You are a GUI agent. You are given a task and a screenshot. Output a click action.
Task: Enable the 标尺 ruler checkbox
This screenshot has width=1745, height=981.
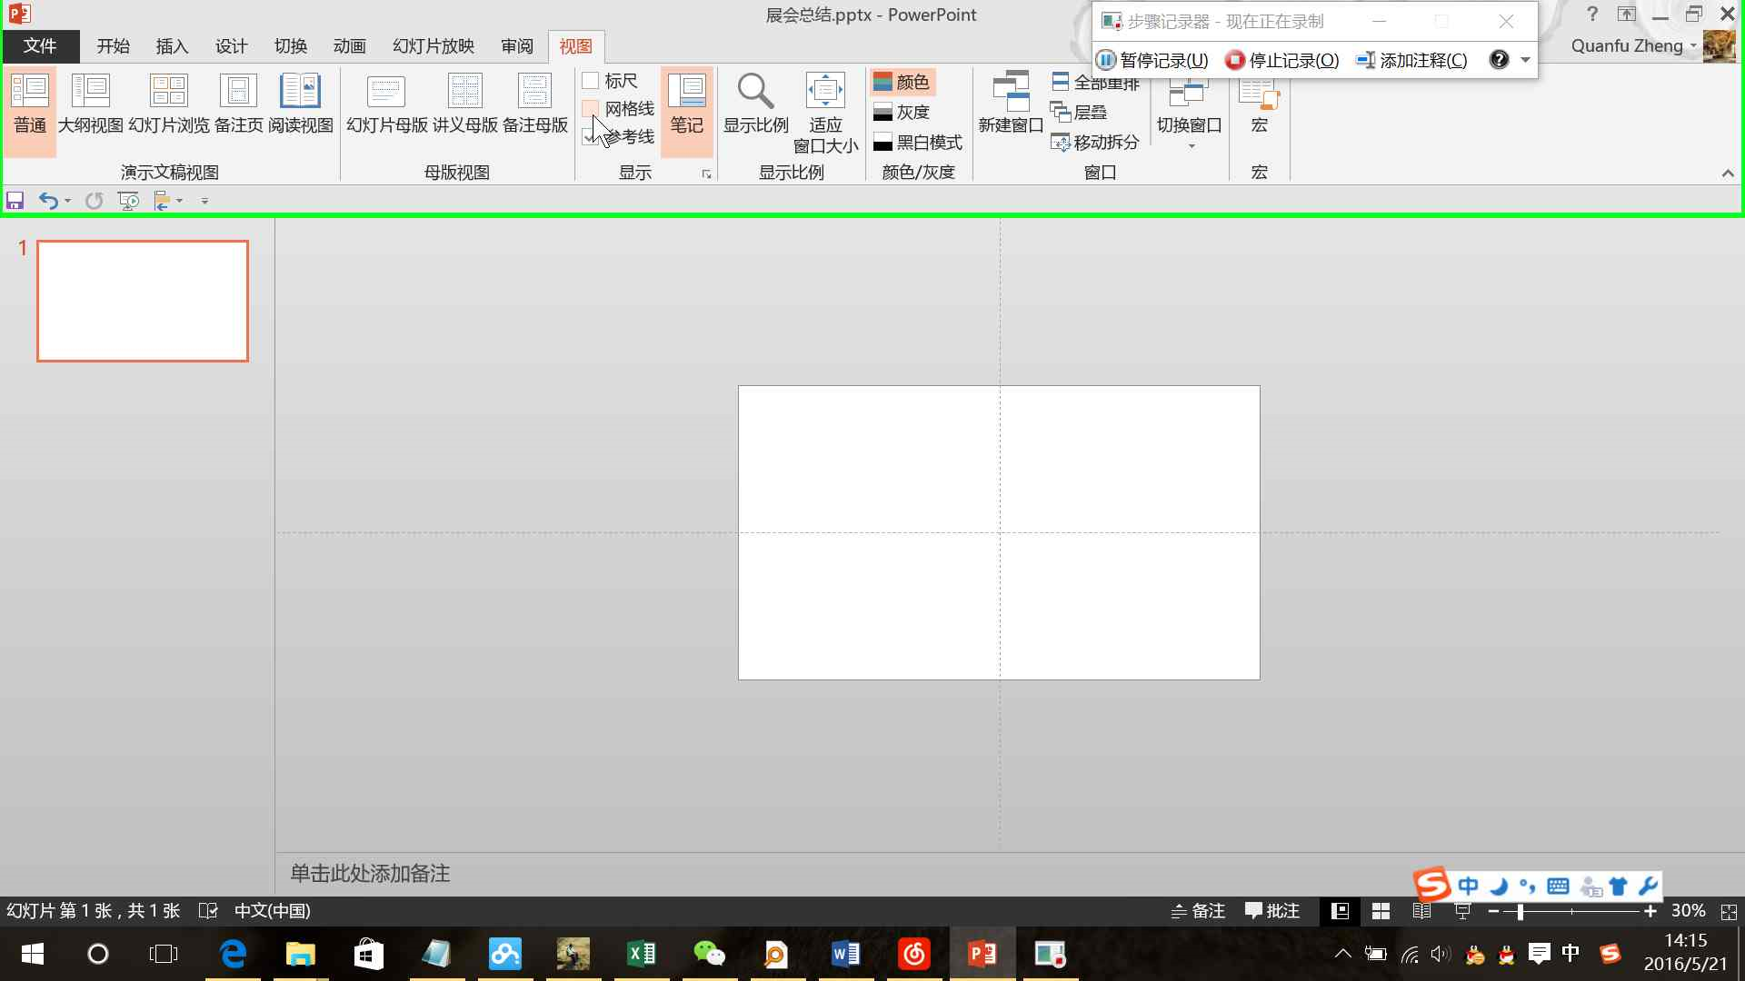click(591, 81)
